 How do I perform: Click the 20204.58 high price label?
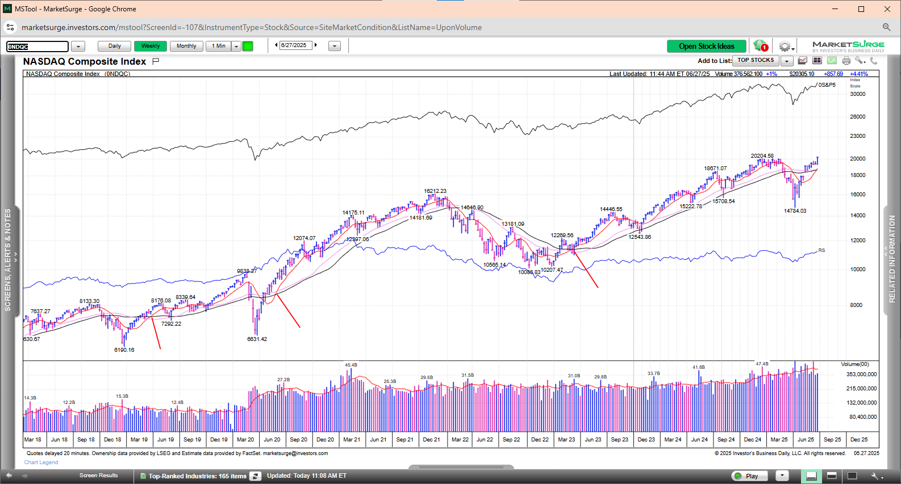click(762, 156)
